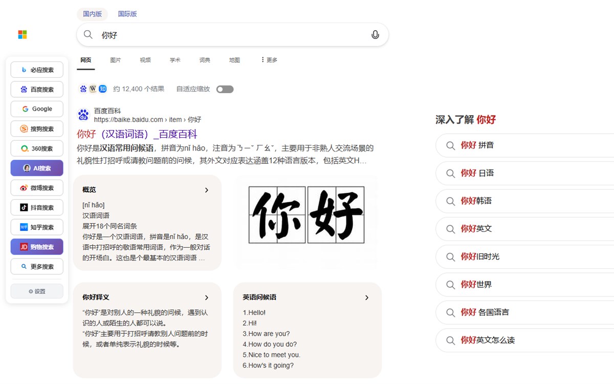Click related search 你好 各国语言
Image resolution: width=614 pixels, height=384 pixels.
[x=525, y=312]
